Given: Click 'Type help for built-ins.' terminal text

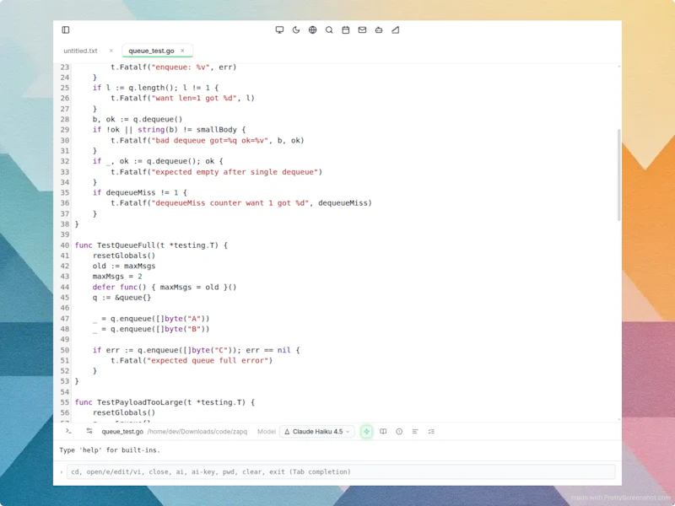Looking at the screenshot, I should 110,450.
